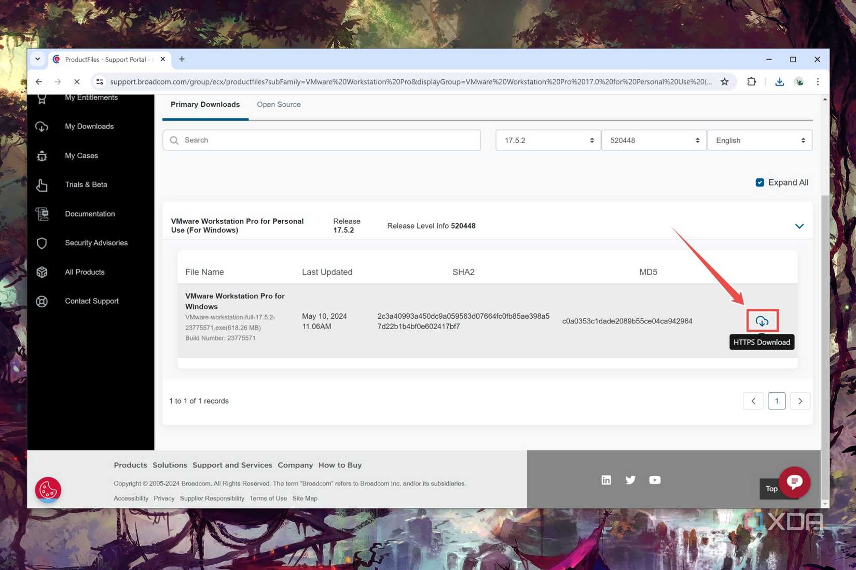Open Chrome three-dot menu
856x570 pixels.
[x=818, y=81]
